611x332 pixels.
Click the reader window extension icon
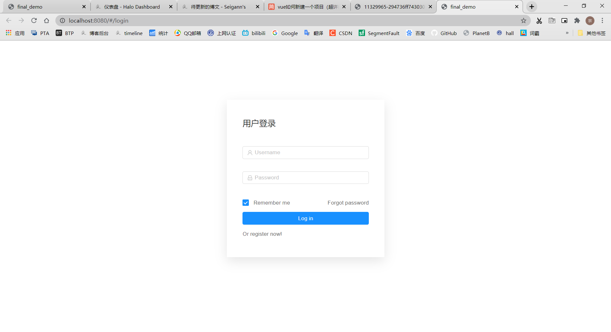pos(552,21)
